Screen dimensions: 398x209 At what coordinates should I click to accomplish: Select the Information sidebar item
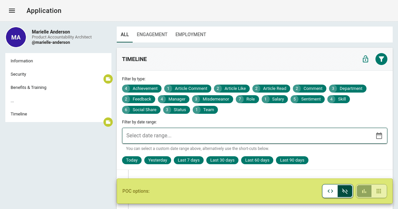22,61
